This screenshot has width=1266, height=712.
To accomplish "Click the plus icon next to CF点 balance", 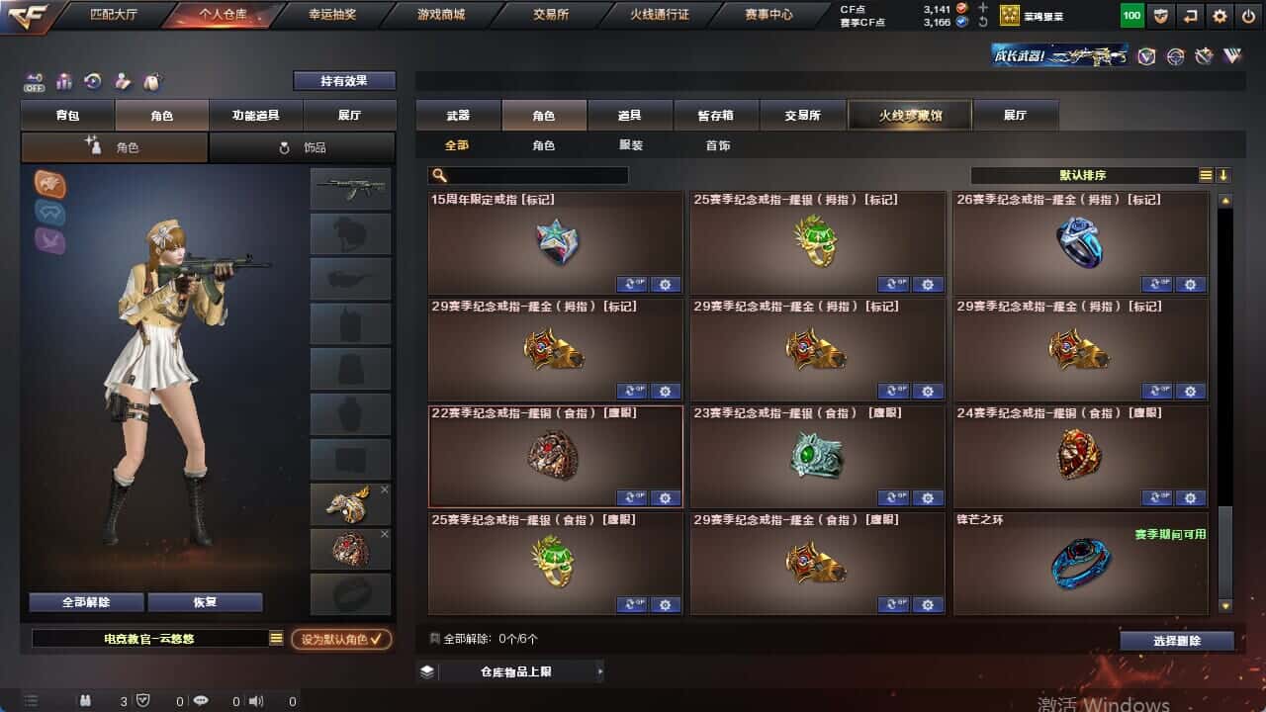I will click(982, 8).
